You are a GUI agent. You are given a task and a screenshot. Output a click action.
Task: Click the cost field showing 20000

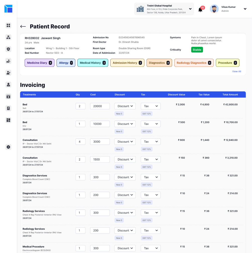pos(100,106)
